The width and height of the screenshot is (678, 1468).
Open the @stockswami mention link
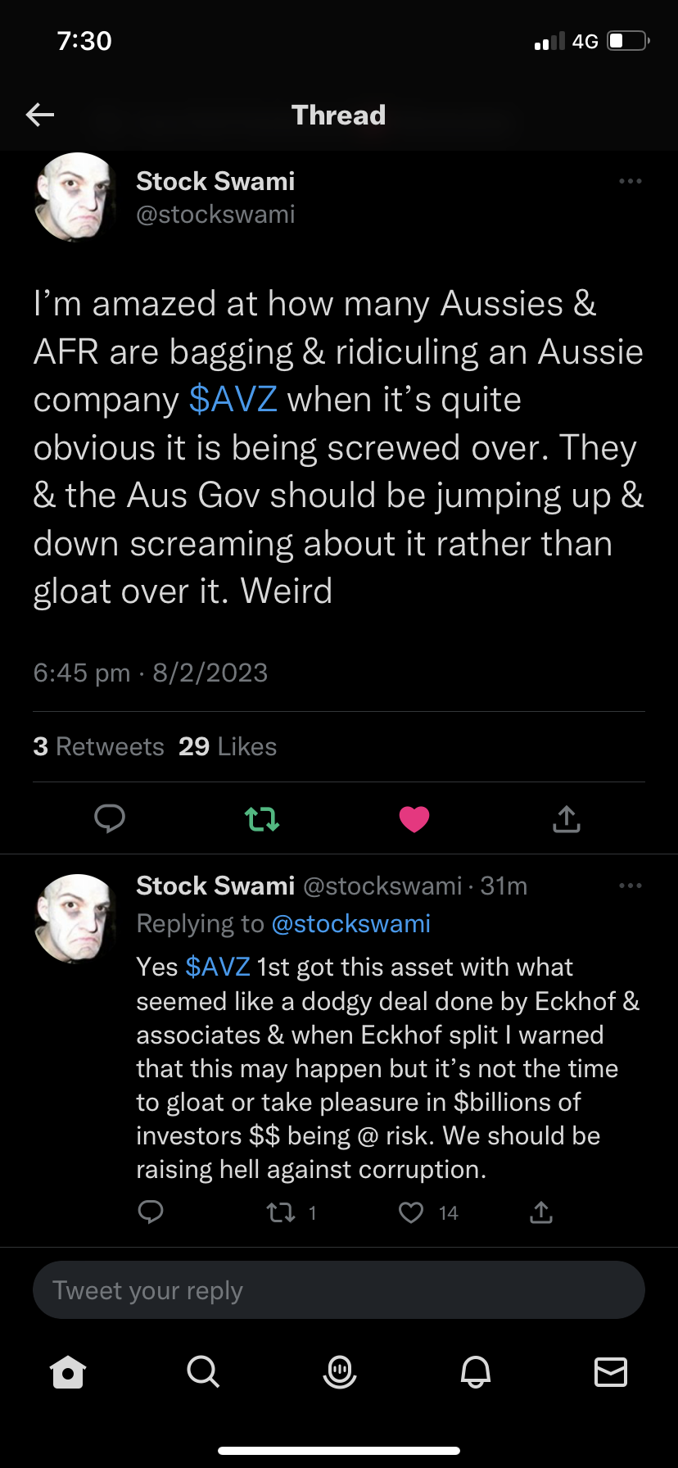(x=350, y=924)
